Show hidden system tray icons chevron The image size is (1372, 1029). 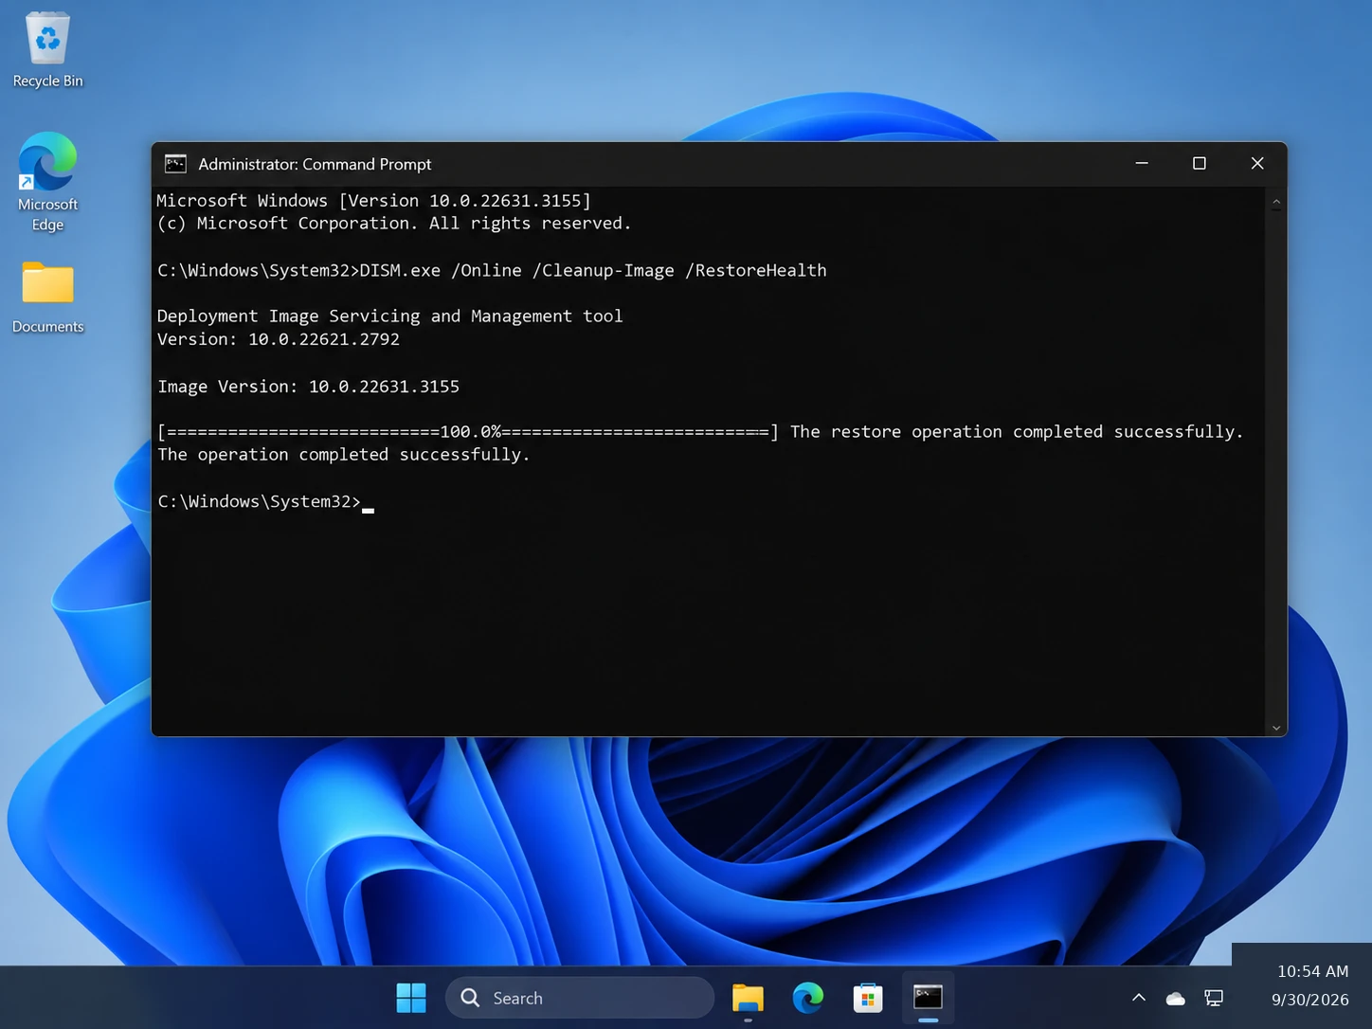pos(1139,998)
